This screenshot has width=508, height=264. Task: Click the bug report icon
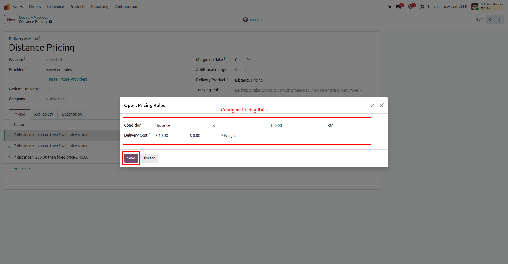(390, 6)
